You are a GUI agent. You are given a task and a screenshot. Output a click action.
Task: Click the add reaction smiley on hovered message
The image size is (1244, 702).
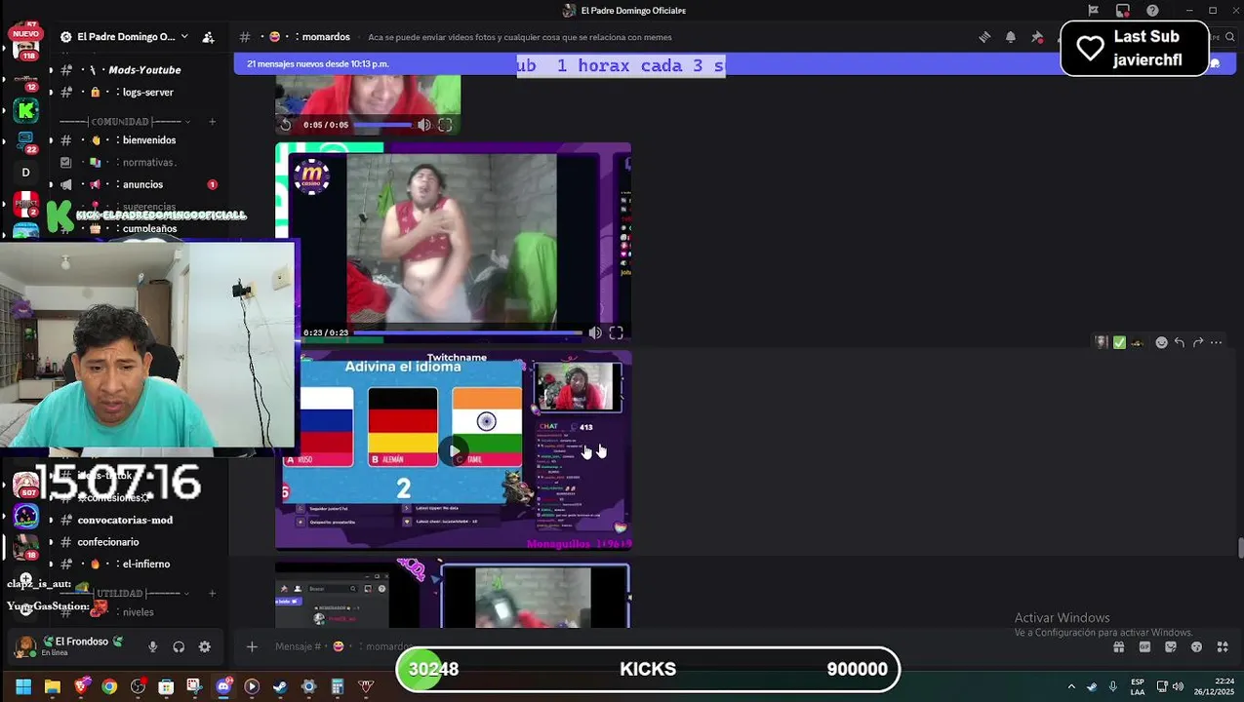pos(1161,342)
